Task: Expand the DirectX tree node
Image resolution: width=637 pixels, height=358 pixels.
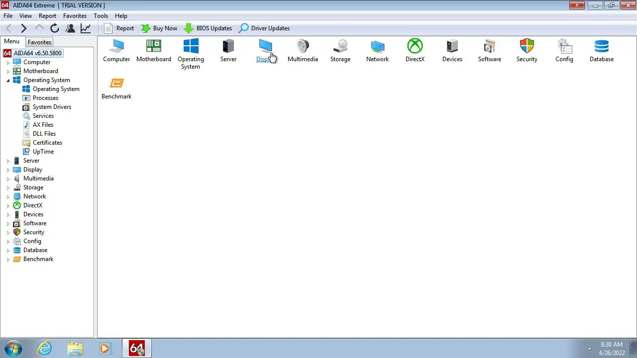Action: (8, 206)
